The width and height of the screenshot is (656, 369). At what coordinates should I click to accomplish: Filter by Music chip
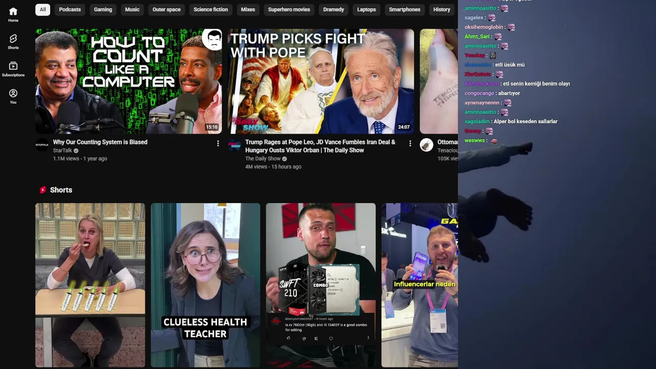click(x=132, y=9)
